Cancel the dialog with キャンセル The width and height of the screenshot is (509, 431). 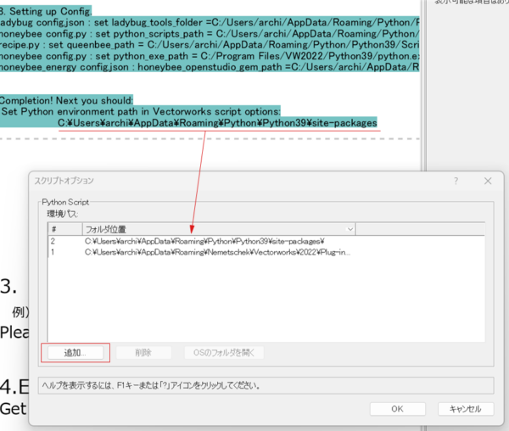[465, 408]
